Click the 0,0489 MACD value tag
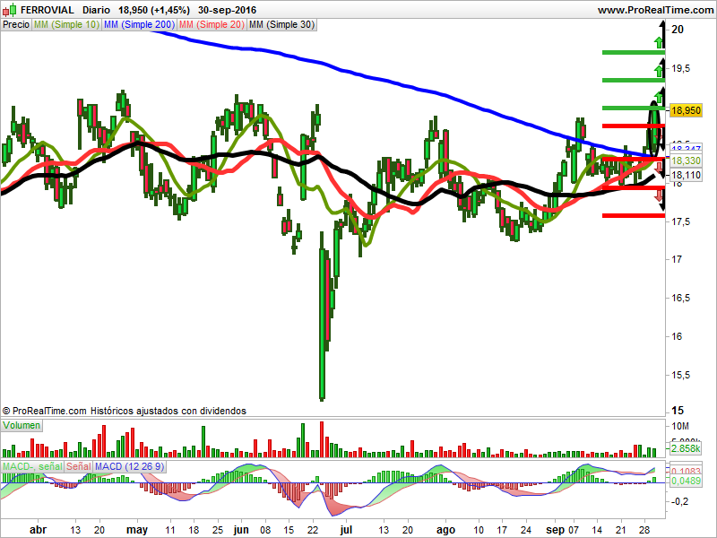Image resolution: width=717 pixels, height=538 pixels. [686, 481]
